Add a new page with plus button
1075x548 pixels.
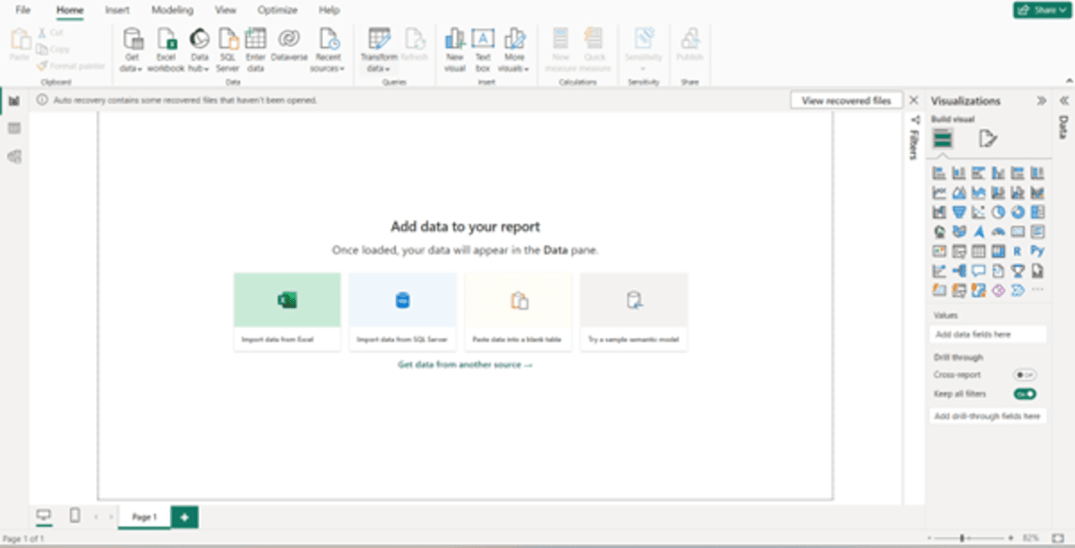click(x=185, y=517)
